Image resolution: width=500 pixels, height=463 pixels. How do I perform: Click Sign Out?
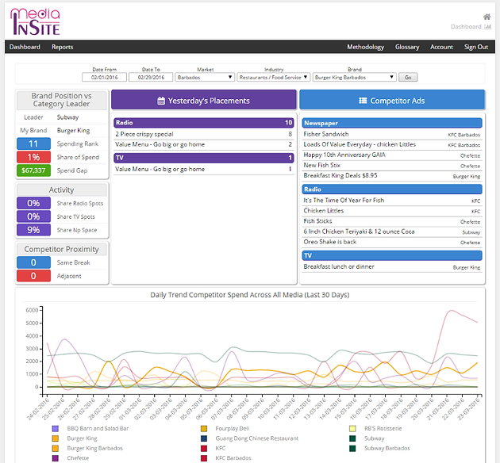(x=476, y=47)
